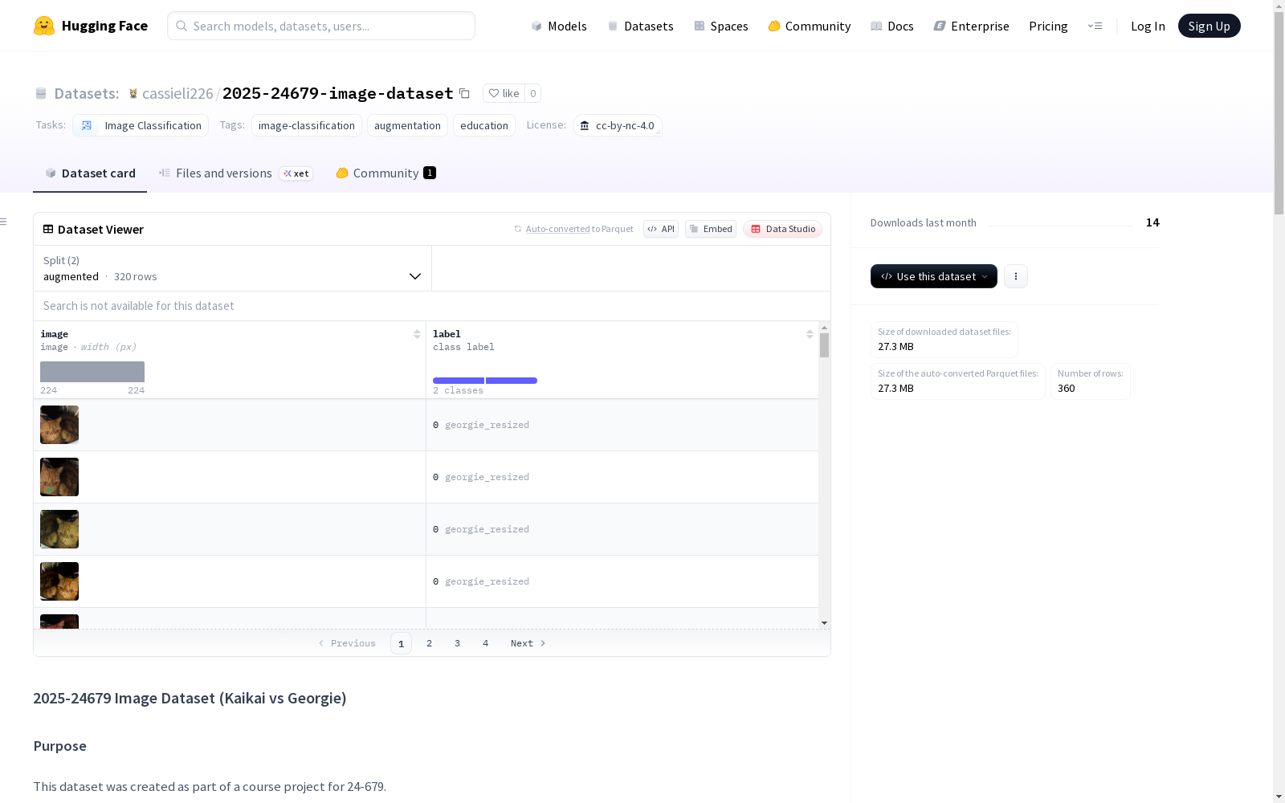This screenshot has width=1285, height=803.
Task: Open the cassieli226 user profile avatar
Action: (x=133, y=93)
